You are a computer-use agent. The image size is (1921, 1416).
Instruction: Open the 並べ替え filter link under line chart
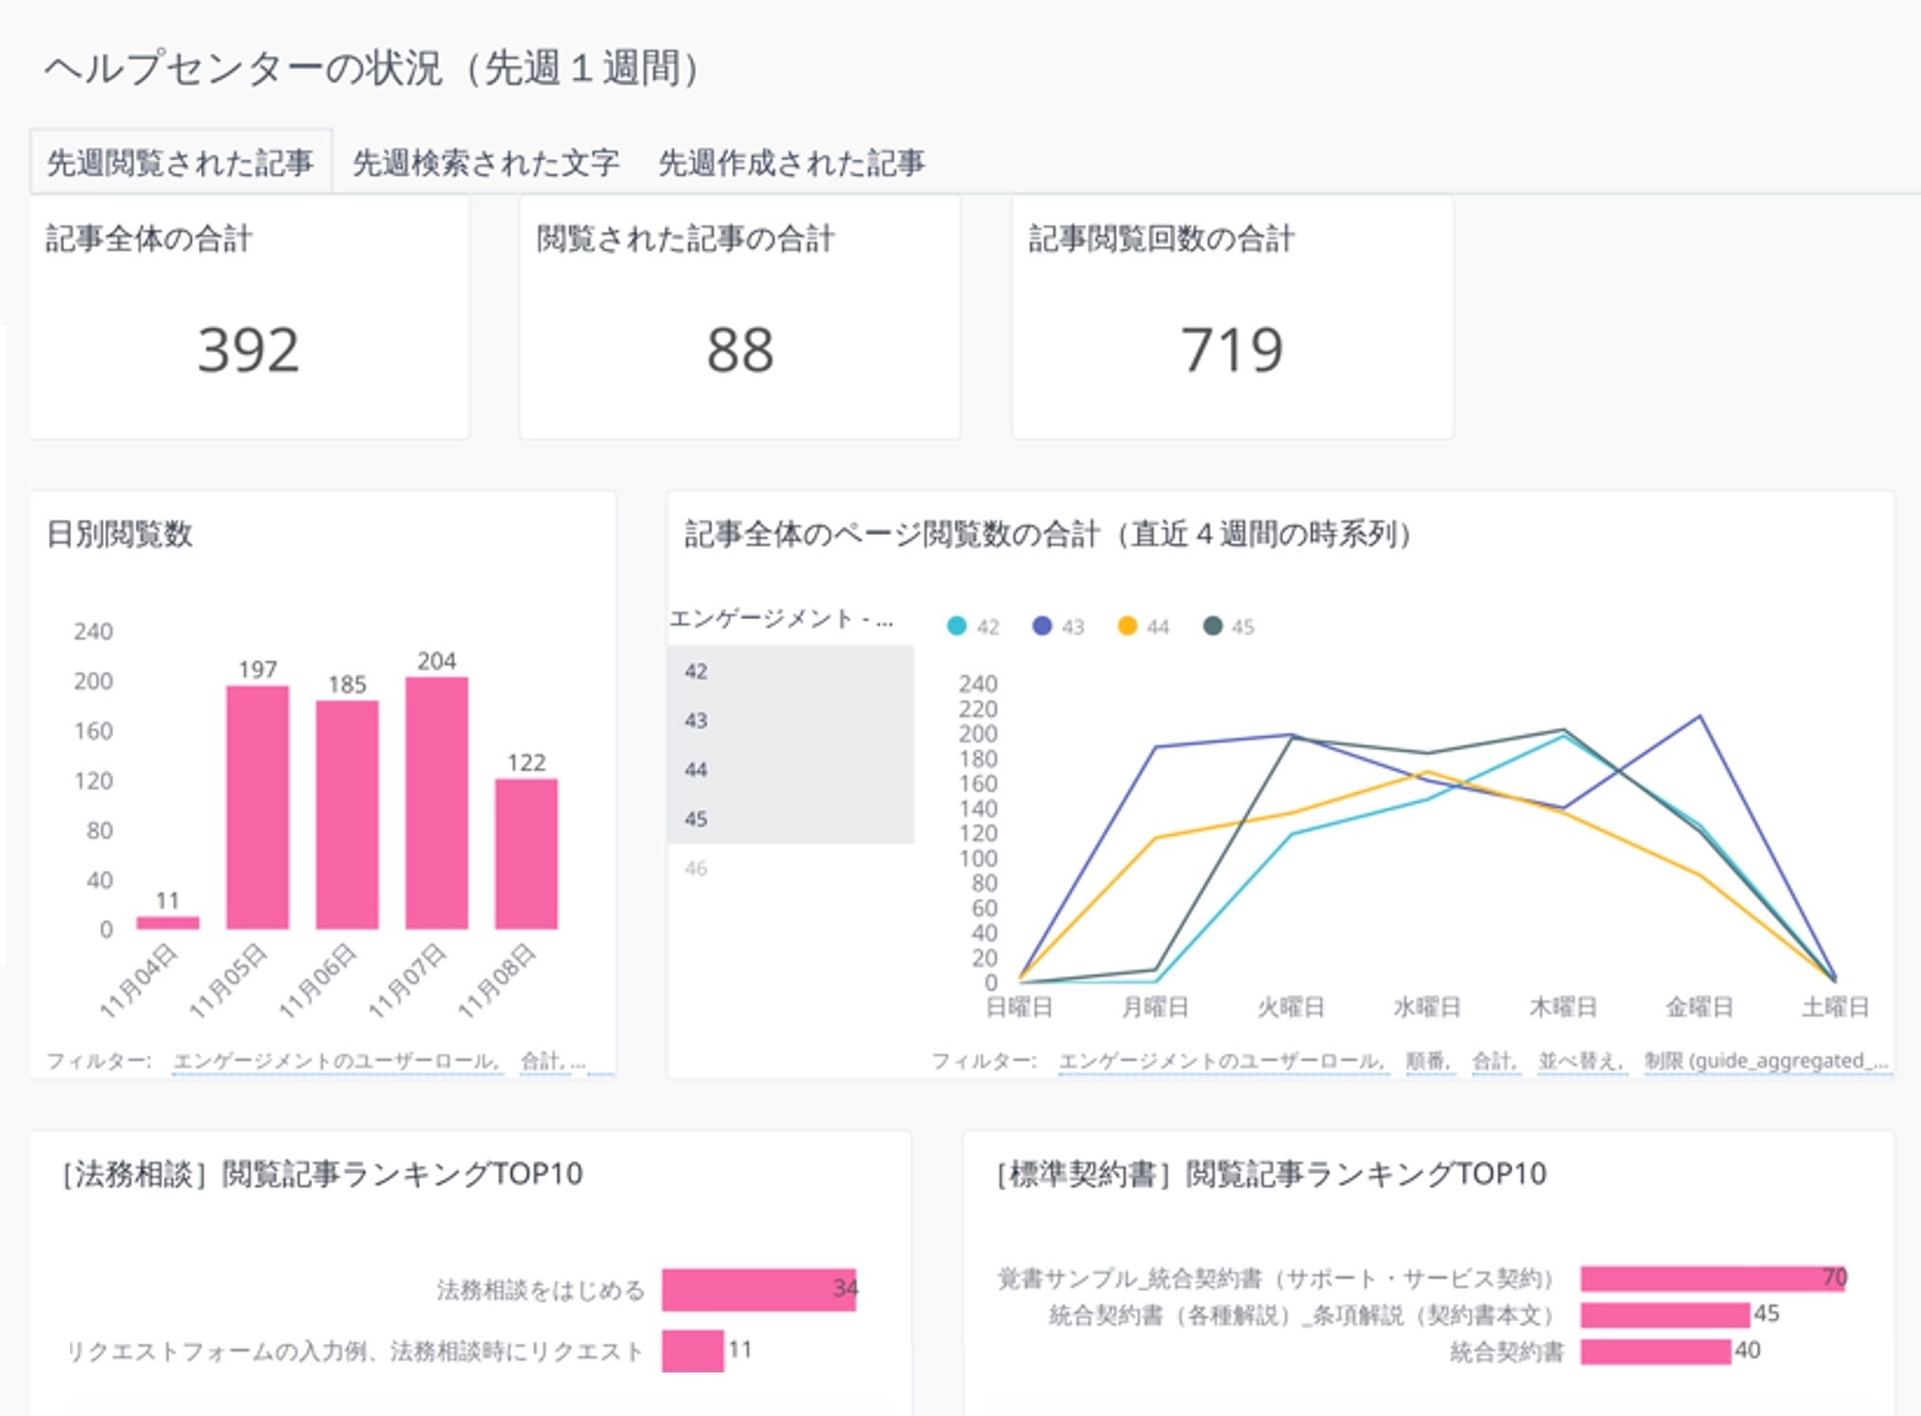coord(1581,1060)
